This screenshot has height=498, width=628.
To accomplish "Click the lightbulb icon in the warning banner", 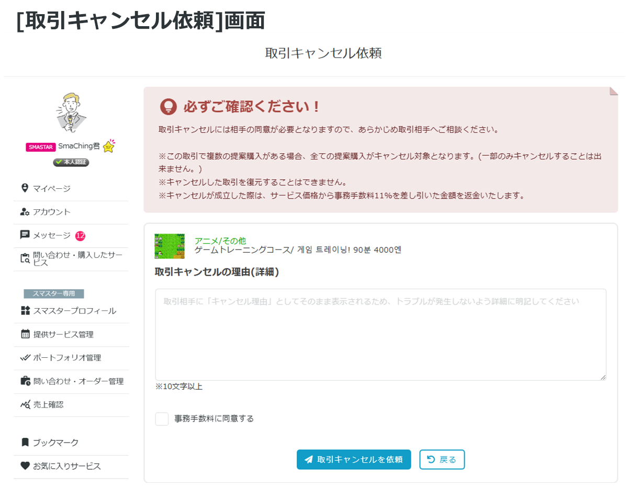I will [x=167, y=106].
